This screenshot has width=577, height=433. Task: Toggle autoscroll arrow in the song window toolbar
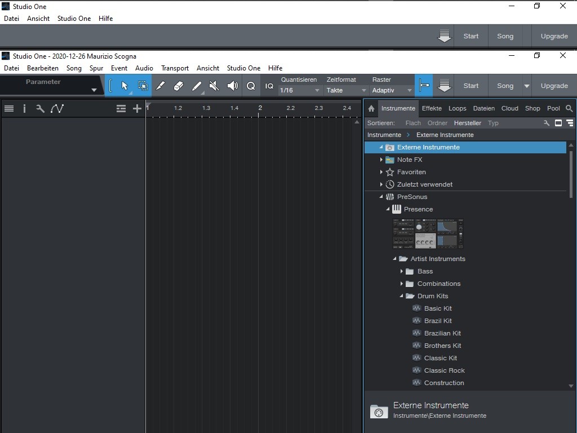tap(445, 86)
